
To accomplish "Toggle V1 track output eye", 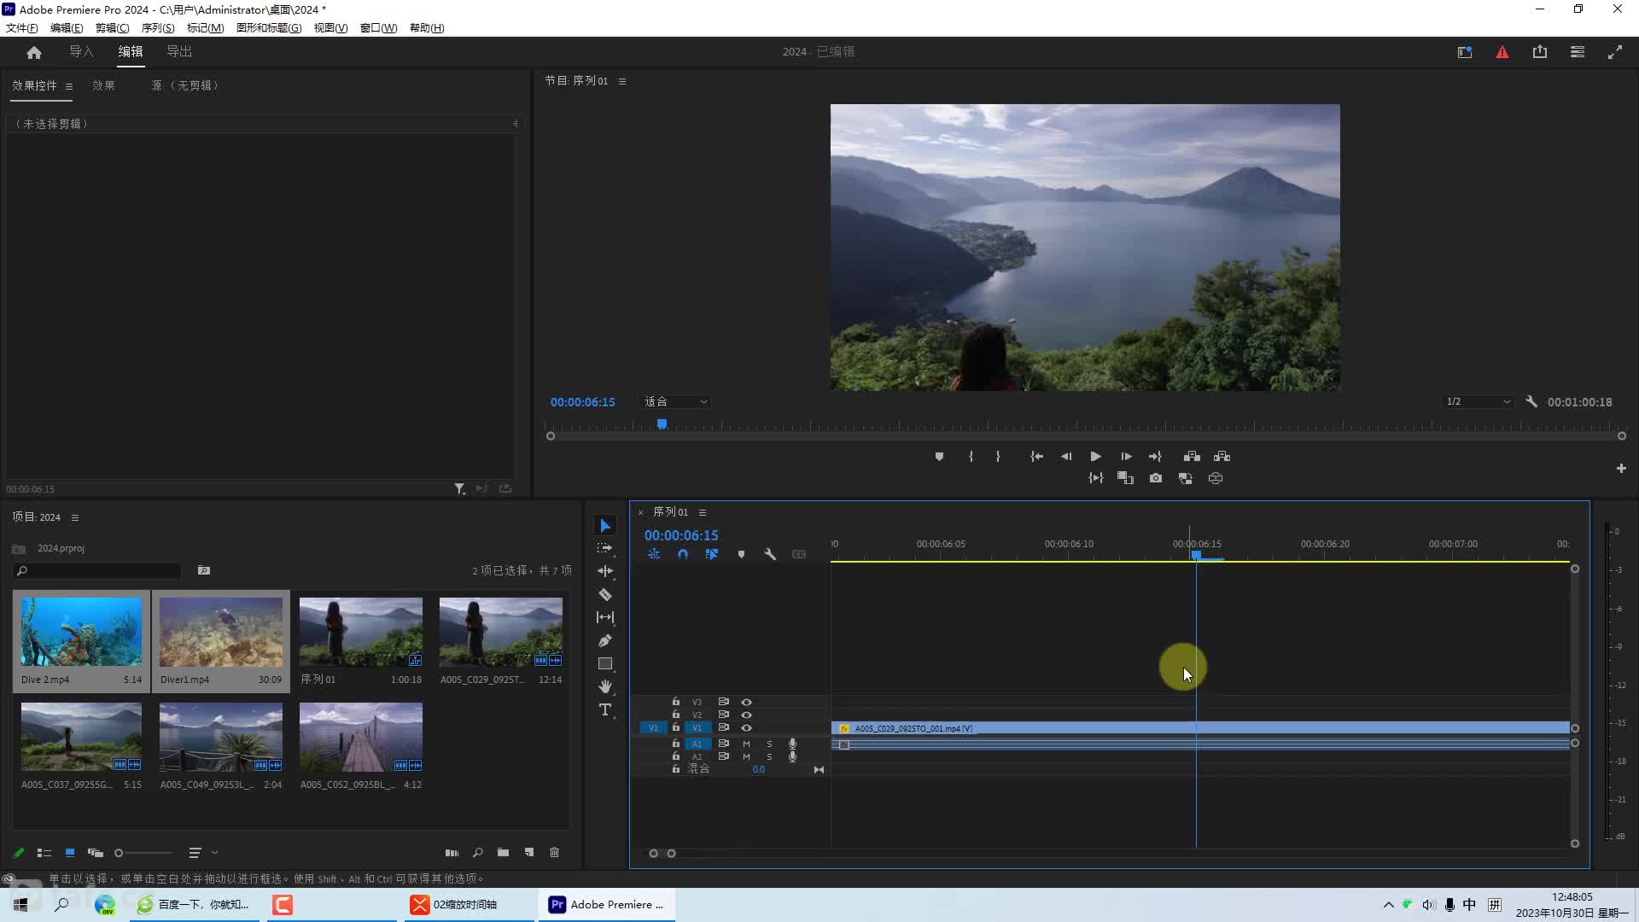I will (746, 727).
